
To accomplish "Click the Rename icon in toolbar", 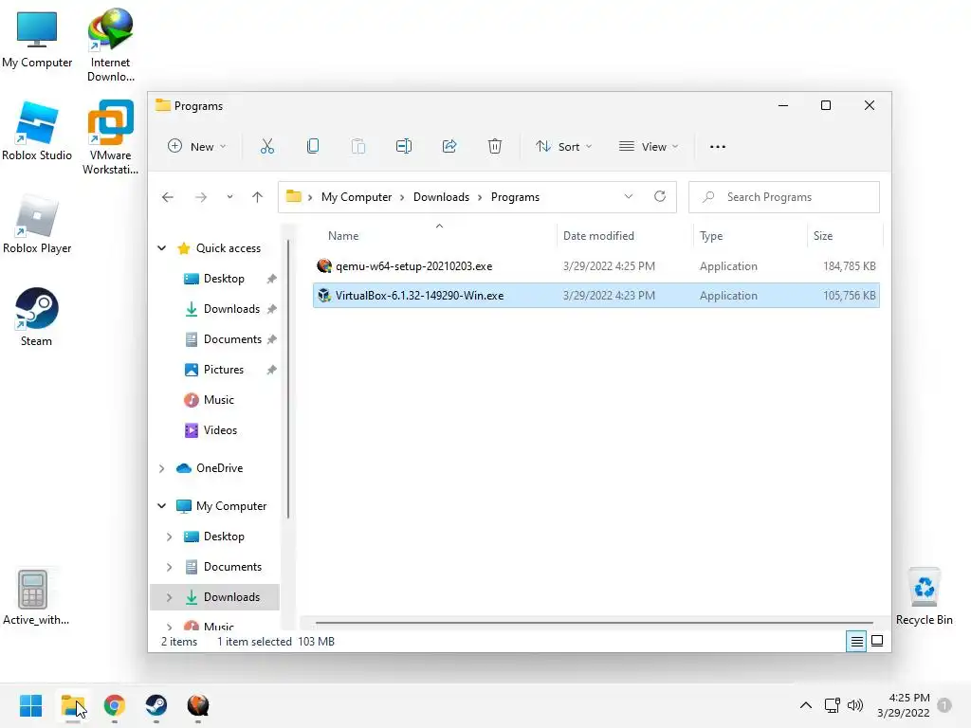I will coord(404,147).
